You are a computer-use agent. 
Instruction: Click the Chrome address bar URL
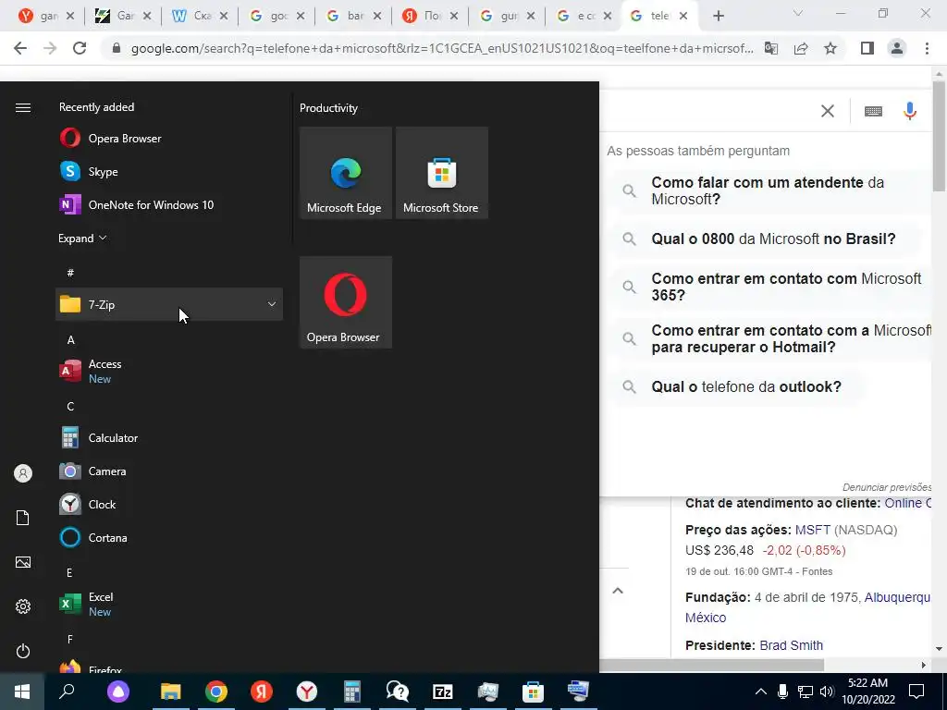pyautogui.click(x=442, y=48)
